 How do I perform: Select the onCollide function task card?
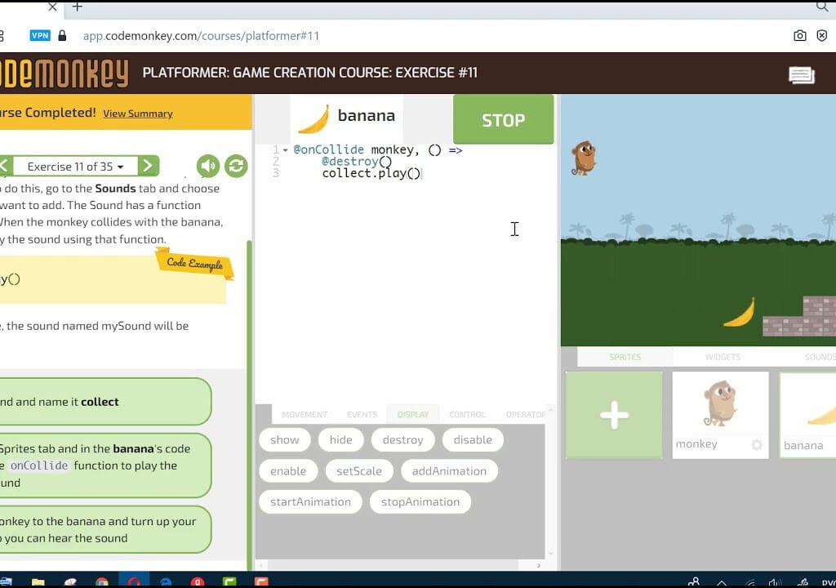[105, 465]
